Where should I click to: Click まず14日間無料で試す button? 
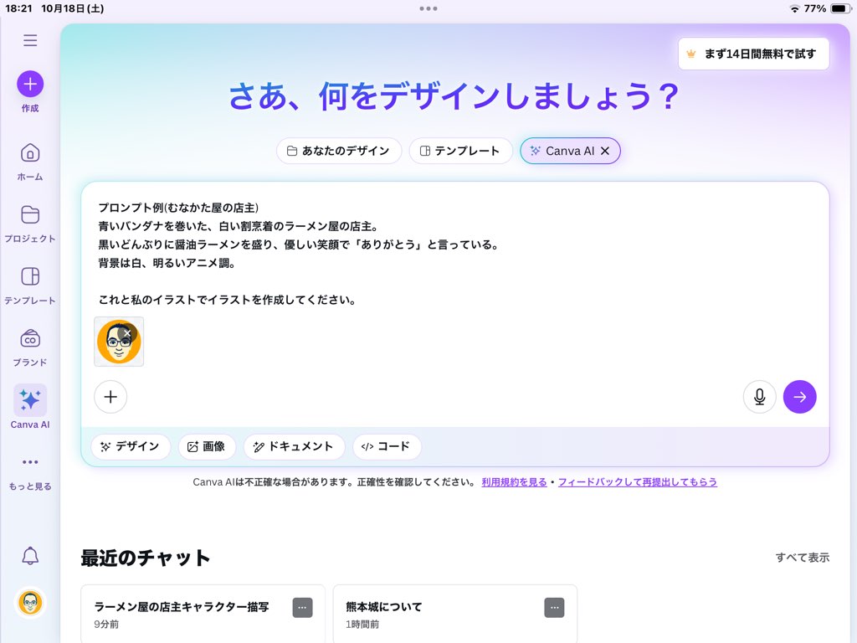pyautogui.click(x=753, y=54)
